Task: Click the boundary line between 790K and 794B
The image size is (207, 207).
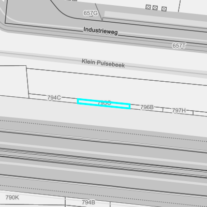Action: point(65,201)
